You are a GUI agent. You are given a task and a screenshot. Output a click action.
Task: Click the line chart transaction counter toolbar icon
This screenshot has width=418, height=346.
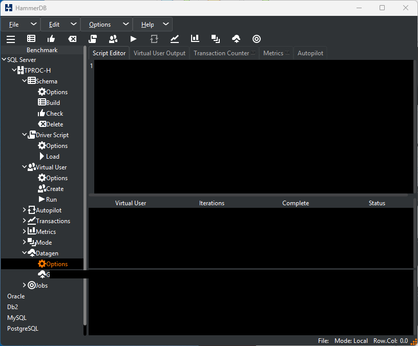(175, 39)
